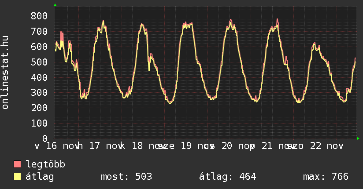This screenshot has height=189, width=363.
Task: Click the 200 y-axis value label
Action: (39, 108)
